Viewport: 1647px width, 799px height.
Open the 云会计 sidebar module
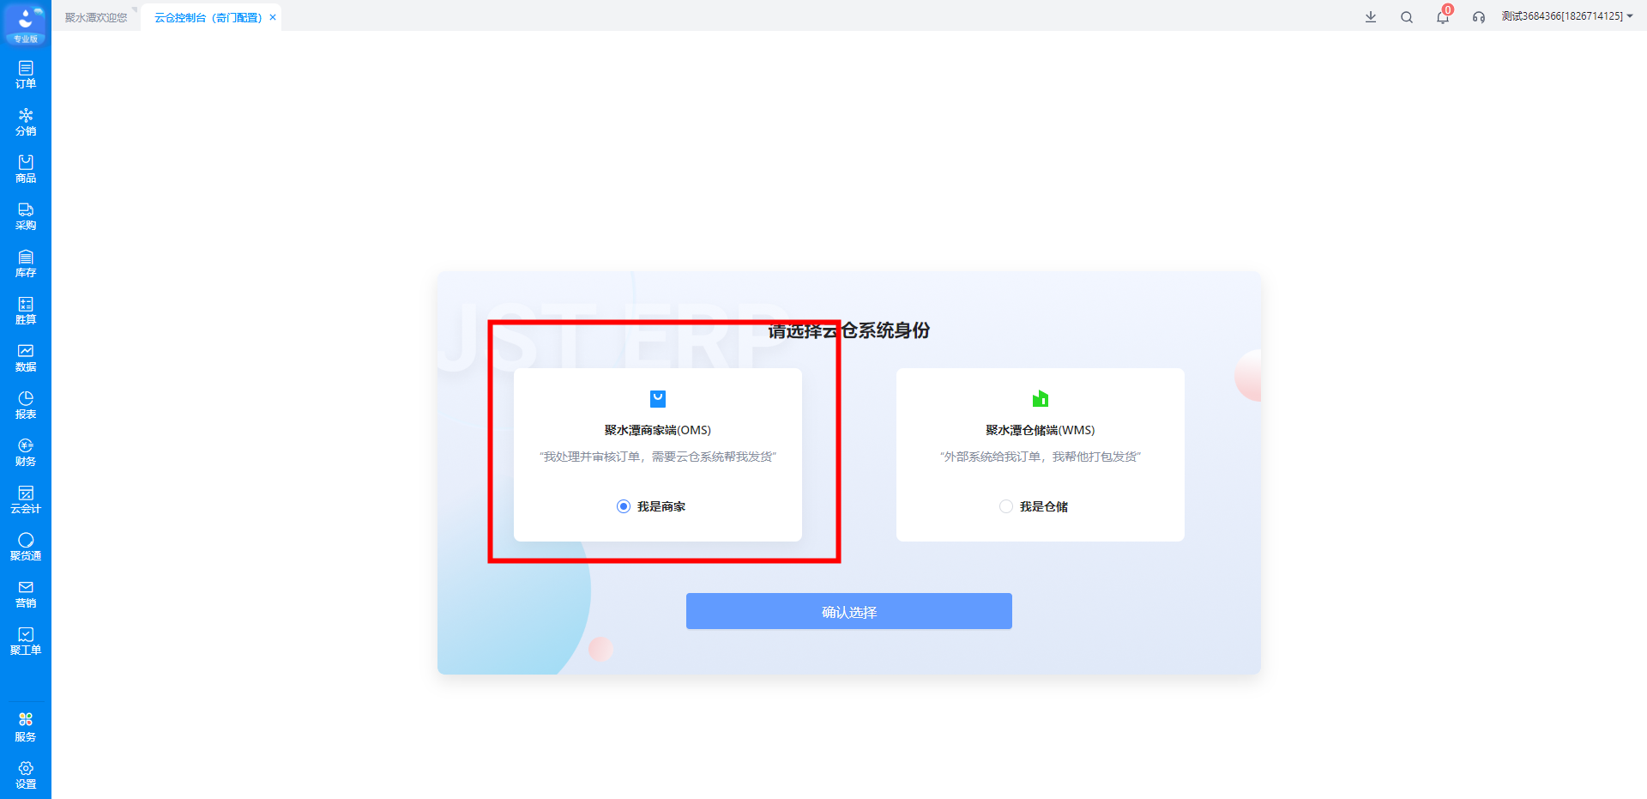pos(26,499)
